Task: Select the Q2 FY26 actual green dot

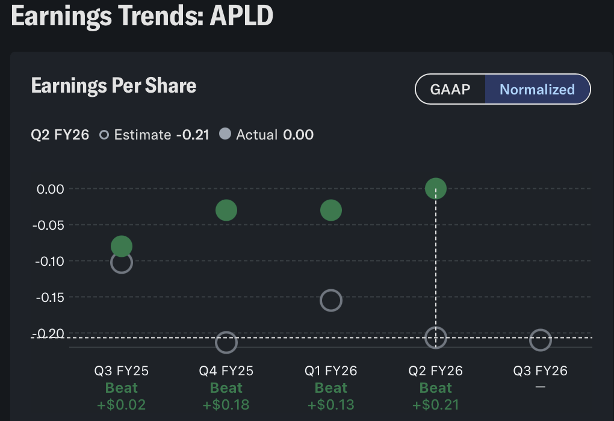Action: (x=436, y=189)
